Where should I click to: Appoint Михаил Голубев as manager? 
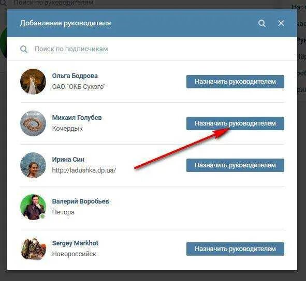(235, 123)
